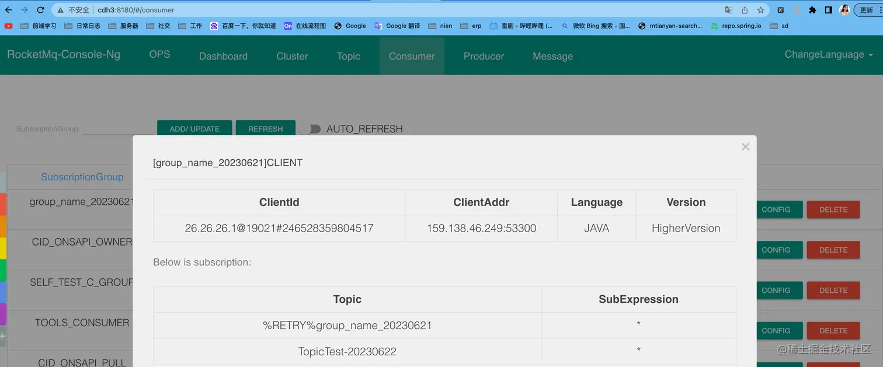Select ClientAddr value 159.138.46.249:53300
The image size is (883, 367).
[481, 228]
